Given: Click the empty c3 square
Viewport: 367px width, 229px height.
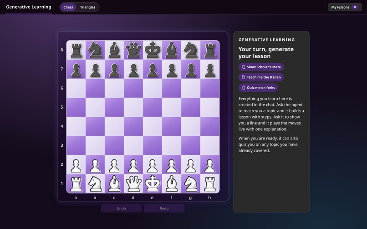Looking at the screenshot, I should 114,145.
